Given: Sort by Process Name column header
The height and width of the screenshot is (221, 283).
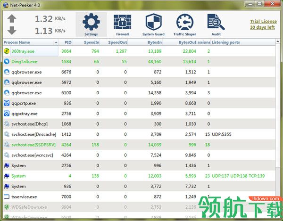Looking at the screenshot, I should (31, 42).
